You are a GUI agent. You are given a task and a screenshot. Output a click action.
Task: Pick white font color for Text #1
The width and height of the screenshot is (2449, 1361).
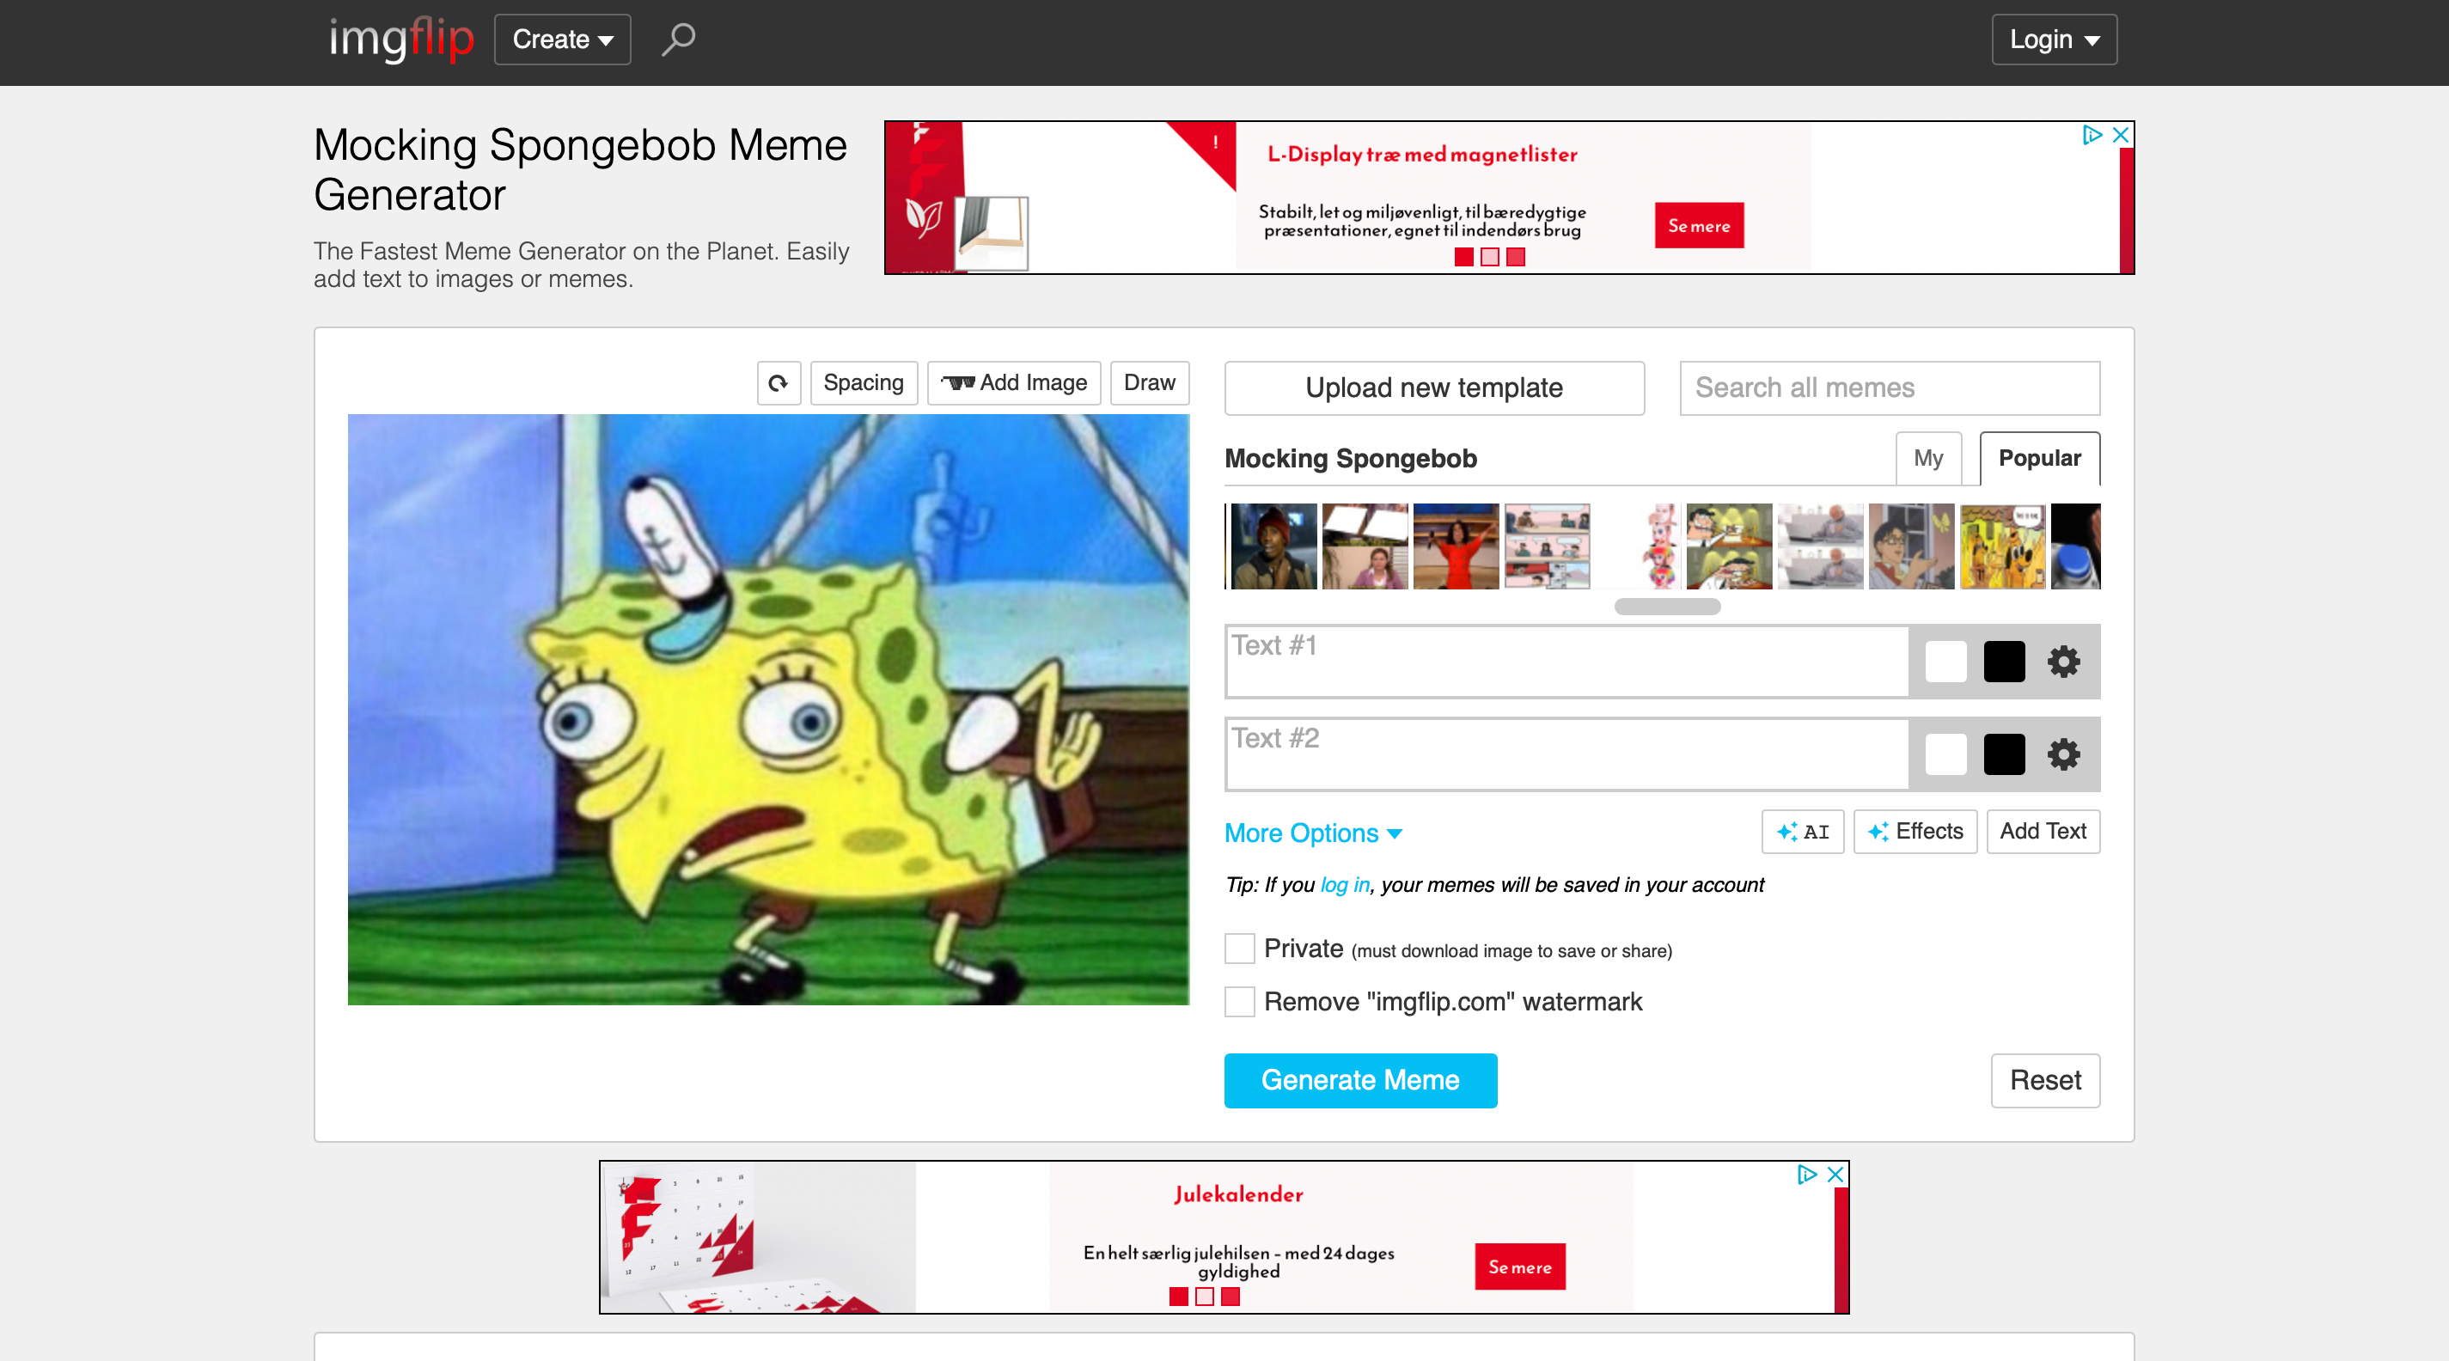(1946, 662)
